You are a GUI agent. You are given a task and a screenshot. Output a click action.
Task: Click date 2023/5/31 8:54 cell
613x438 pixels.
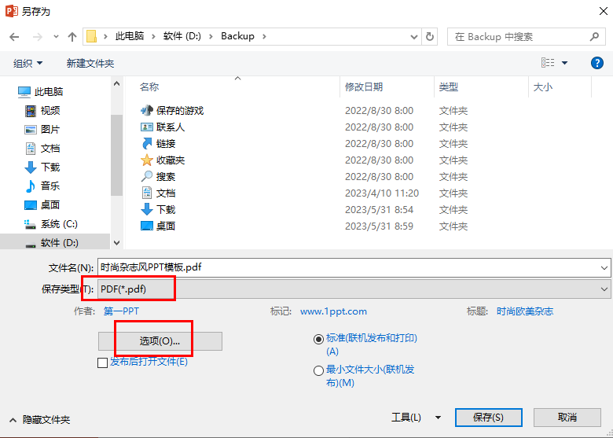click(379, 210)
